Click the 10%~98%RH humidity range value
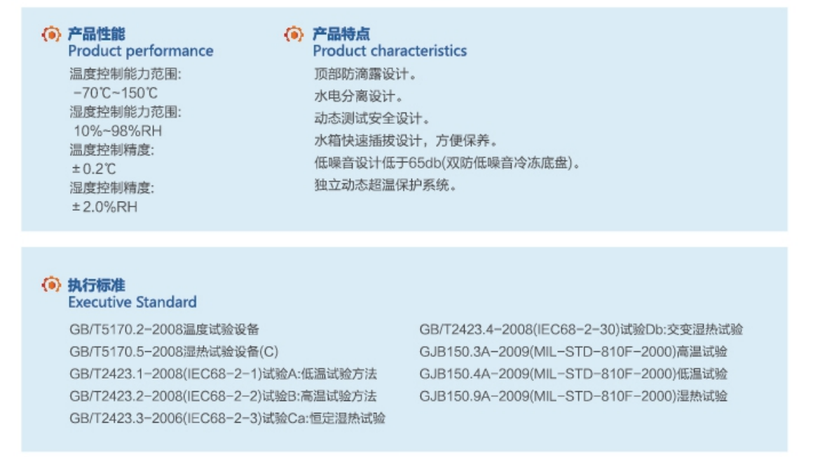The width and height of the screenshot is (813, 457). (118, 131)
